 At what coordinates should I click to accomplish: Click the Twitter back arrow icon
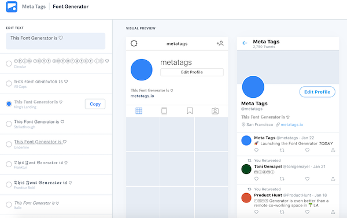[x=245, y=43]
